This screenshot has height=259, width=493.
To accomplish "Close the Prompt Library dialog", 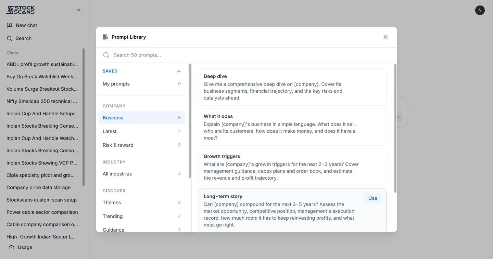I will (385, 37).
